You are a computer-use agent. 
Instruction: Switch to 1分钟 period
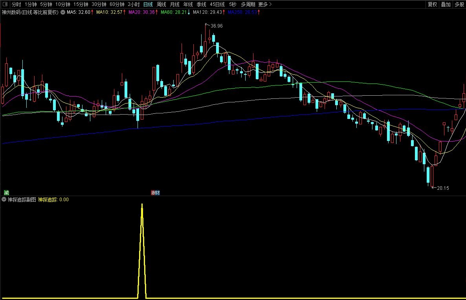31,4
